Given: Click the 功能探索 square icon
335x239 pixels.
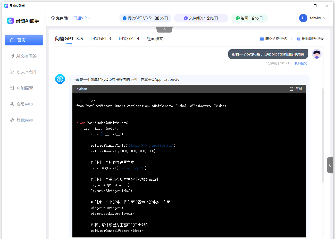Looking at the screenshot, I should pyautogui.click(x=12, y=88).
